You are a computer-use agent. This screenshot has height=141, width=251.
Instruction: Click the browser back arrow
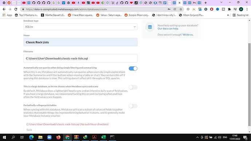click(4, 9)
